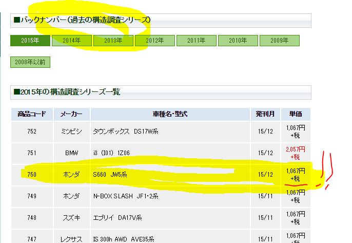Click the 1,067円+税 price in S660 row

pyautogui.click(x=296, y=175)
